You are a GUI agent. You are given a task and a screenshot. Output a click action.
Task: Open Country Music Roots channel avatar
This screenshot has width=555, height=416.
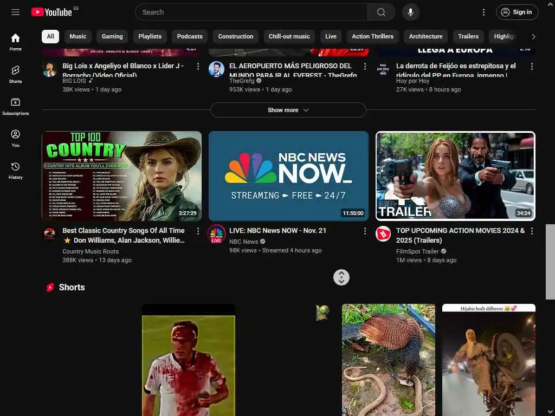click(49, 234)
